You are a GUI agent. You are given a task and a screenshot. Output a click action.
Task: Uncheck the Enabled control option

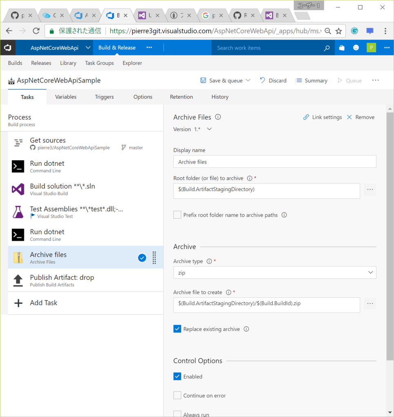[177, 376]
